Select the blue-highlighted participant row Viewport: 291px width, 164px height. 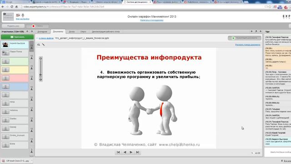15,87
